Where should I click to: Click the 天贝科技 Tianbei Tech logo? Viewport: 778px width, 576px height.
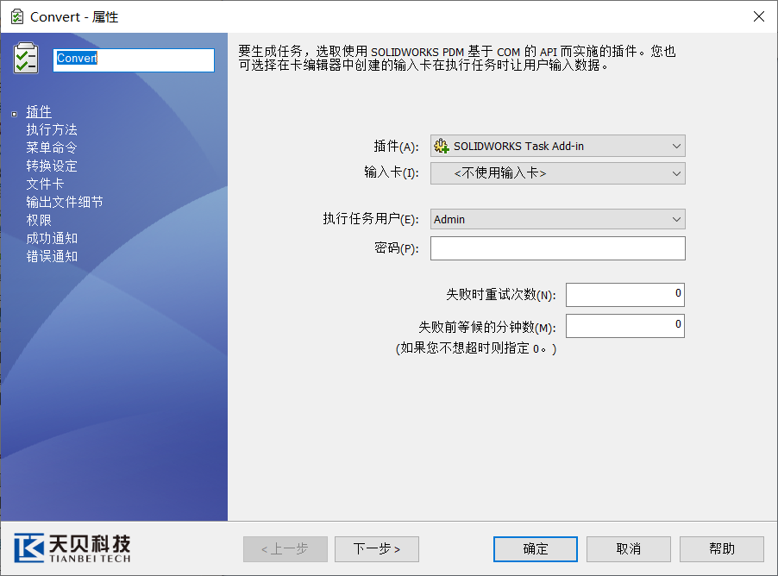click(x=72, y=548)
